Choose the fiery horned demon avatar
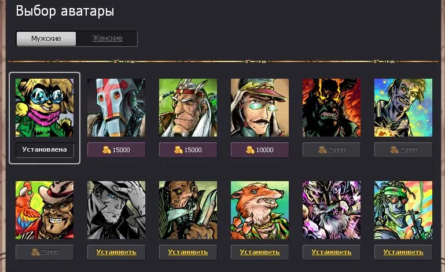This screenshot has width=445, height=272. (x=332, y=108)
